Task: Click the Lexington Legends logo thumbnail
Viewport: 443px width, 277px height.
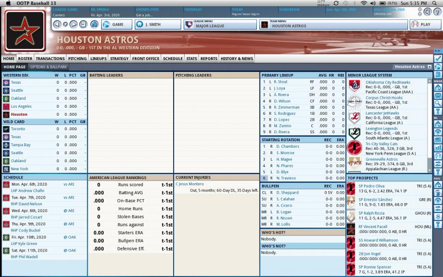Action: (x=355, y=133)
